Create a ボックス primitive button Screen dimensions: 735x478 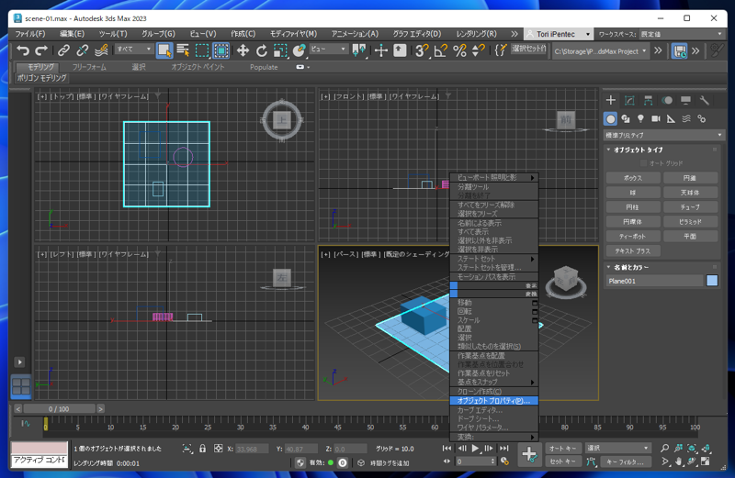[x=633, y=178]
